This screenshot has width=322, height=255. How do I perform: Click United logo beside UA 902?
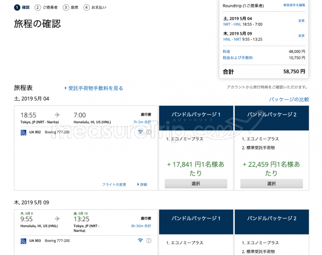click(x=23, y=132)
